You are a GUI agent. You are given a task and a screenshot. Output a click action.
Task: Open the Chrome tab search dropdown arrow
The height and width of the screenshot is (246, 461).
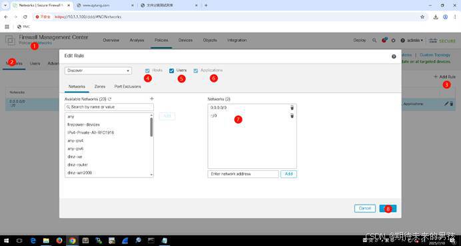[5, 5]
